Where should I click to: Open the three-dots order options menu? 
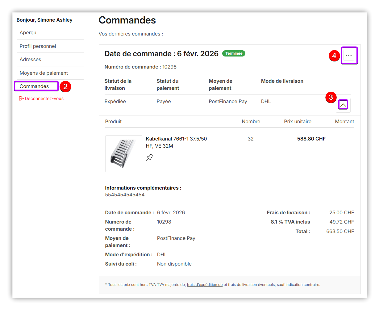click(x=349, y=56)
